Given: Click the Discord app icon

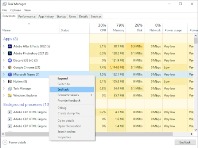Looking at the screenshot, I should point(10,60).
